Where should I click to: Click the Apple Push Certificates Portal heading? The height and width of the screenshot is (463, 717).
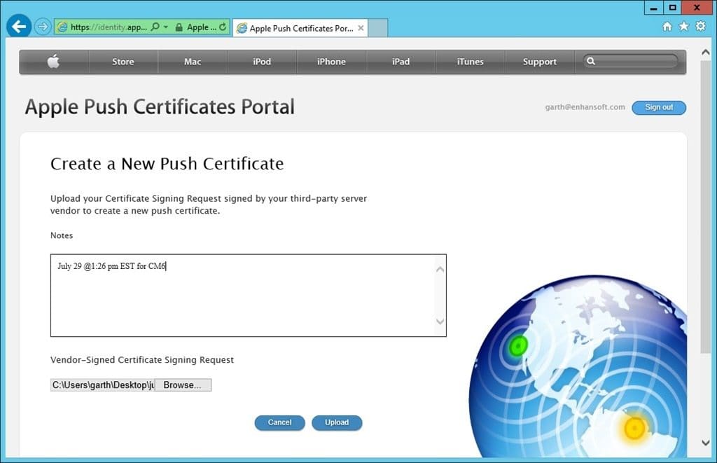point(160,106)
